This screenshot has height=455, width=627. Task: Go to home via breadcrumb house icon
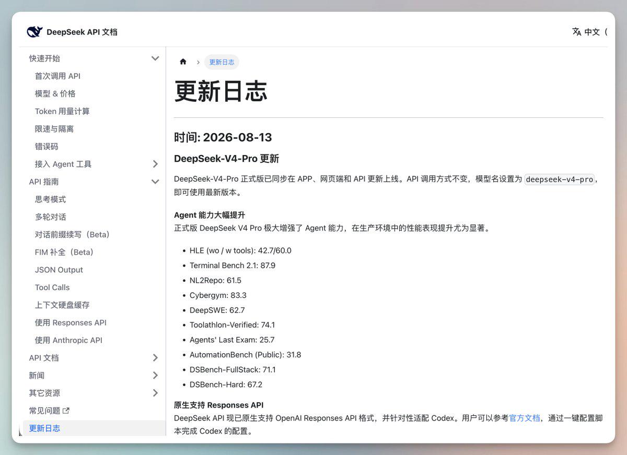183,62
